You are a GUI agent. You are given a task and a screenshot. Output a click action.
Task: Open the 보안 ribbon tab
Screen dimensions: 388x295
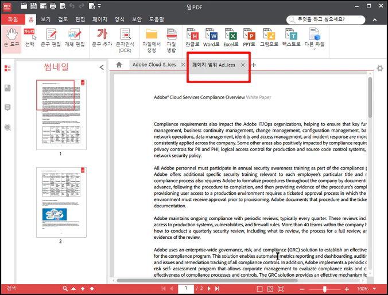tap(137, 19)
